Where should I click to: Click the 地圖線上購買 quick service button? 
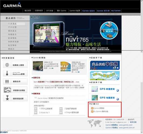[x=15, y=65]
